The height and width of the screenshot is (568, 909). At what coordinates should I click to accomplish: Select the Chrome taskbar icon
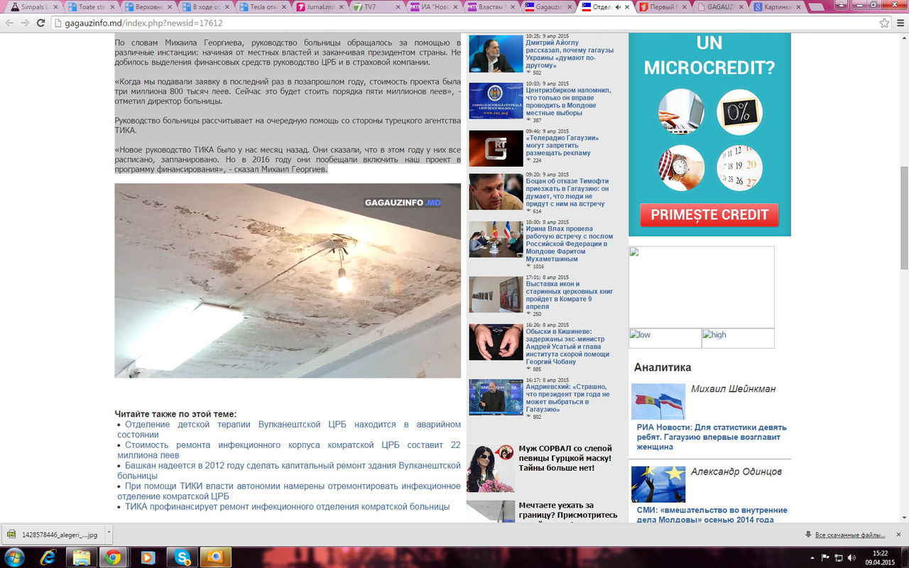[113, 557]
